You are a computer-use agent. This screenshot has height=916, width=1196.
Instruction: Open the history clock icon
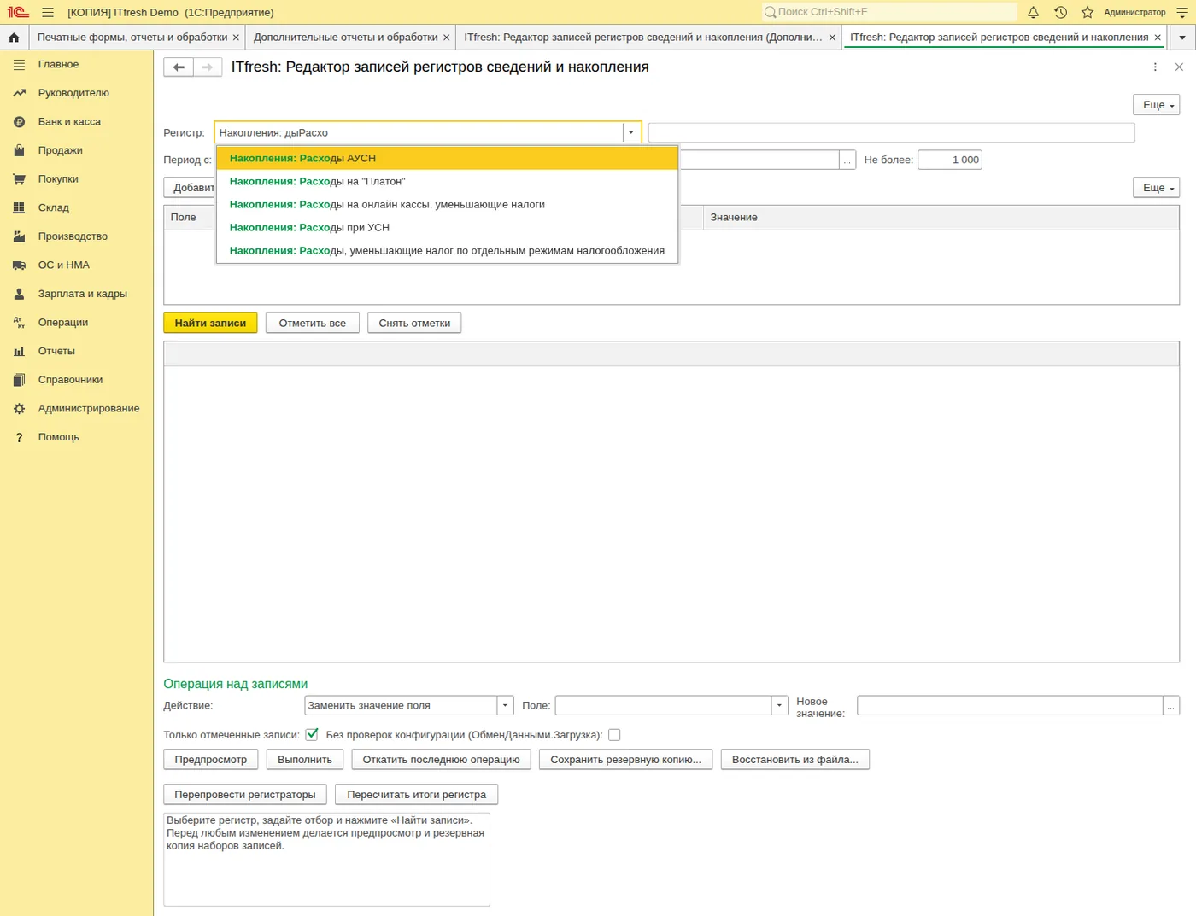click(x=1060, y=12)
